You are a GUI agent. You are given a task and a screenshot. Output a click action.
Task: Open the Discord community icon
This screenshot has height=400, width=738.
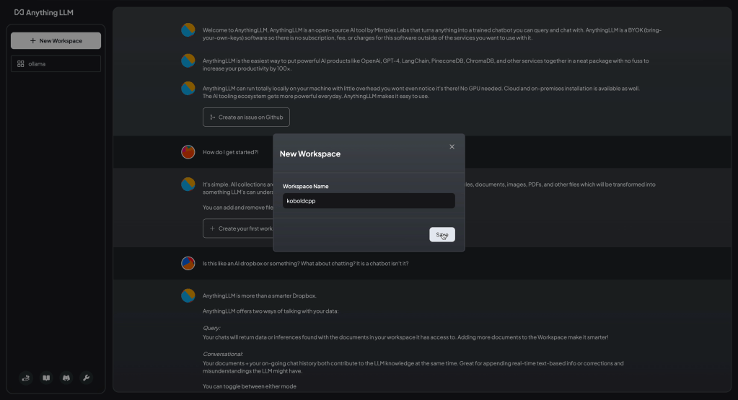click(66, 378)
